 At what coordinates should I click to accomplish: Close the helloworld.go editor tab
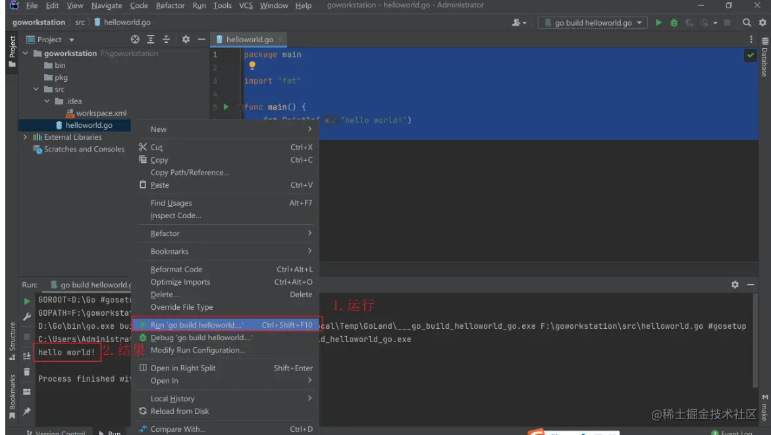(x=280, y=40)
